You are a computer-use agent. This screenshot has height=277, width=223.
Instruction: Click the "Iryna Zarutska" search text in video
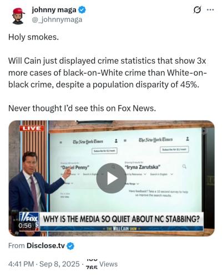143,167
